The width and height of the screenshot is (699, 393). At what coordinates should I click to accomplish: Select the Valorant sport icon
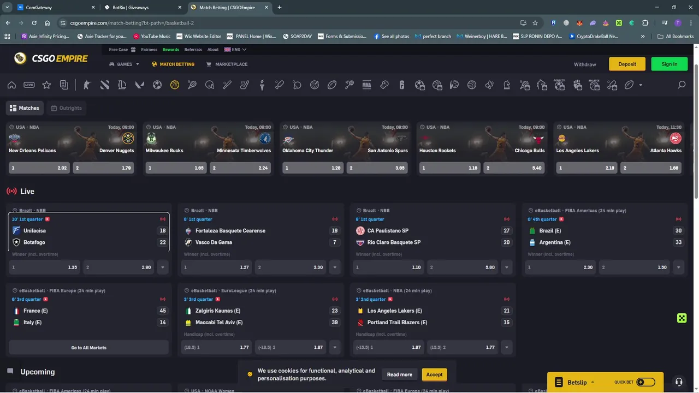tap(139, 85)
